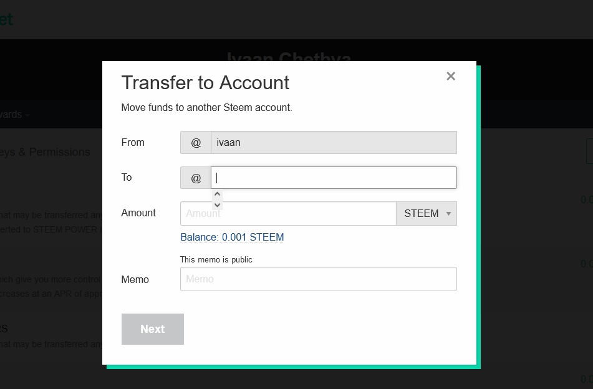This screenshot has height=389, width=593.
Task: Click the 'Move funds to another Steem account.' text
Action: pyautogui.click(x=206, y=107)
